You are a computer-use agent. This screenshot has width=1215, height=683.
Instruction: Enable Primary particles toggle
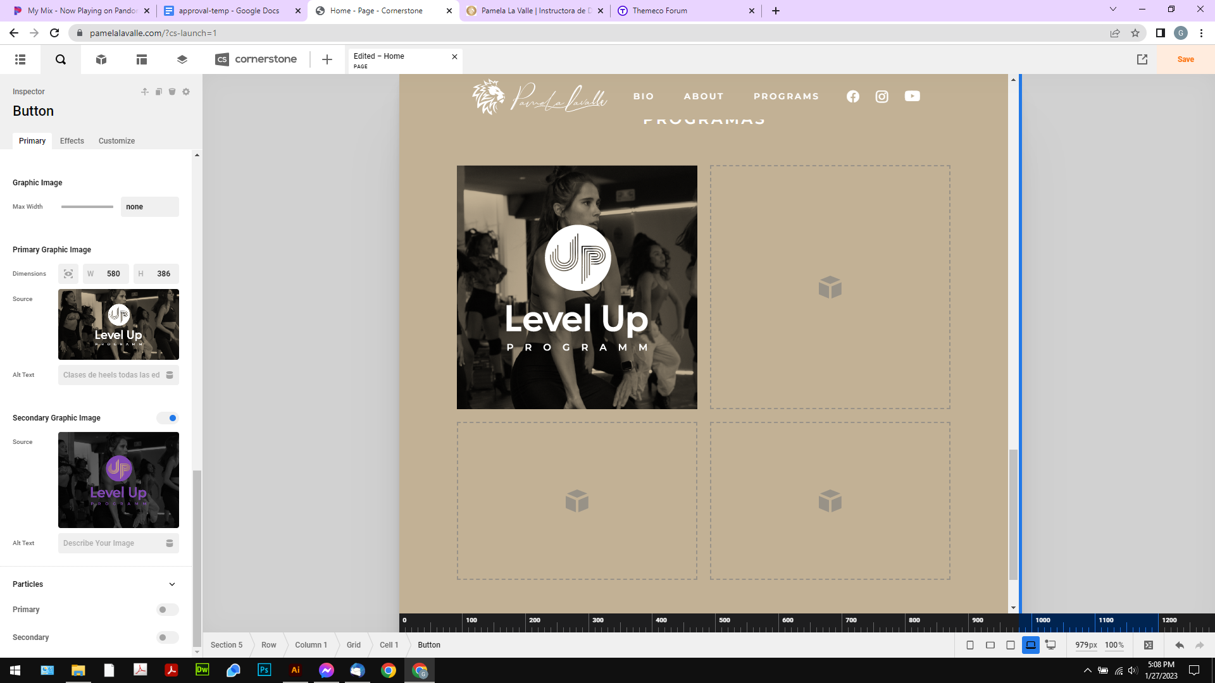click(168, 610)
